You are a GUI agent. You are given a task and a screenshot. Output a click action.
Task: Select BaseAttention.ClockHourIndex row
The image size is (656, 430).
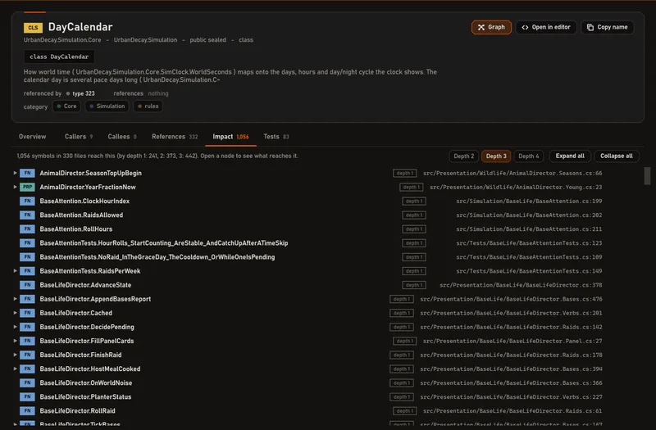[309, 201]
